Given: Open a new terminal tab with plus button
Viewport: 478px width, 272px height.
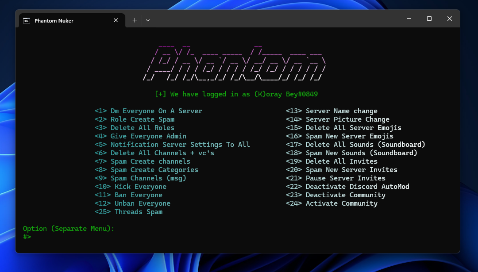Looking at the screenshot, I should point(135,20).
